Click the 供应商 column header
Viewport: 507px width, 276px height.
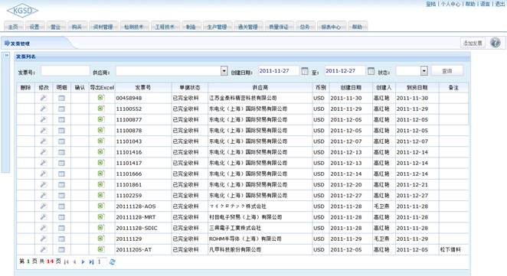pyautogui.click(x=260, y=87)
